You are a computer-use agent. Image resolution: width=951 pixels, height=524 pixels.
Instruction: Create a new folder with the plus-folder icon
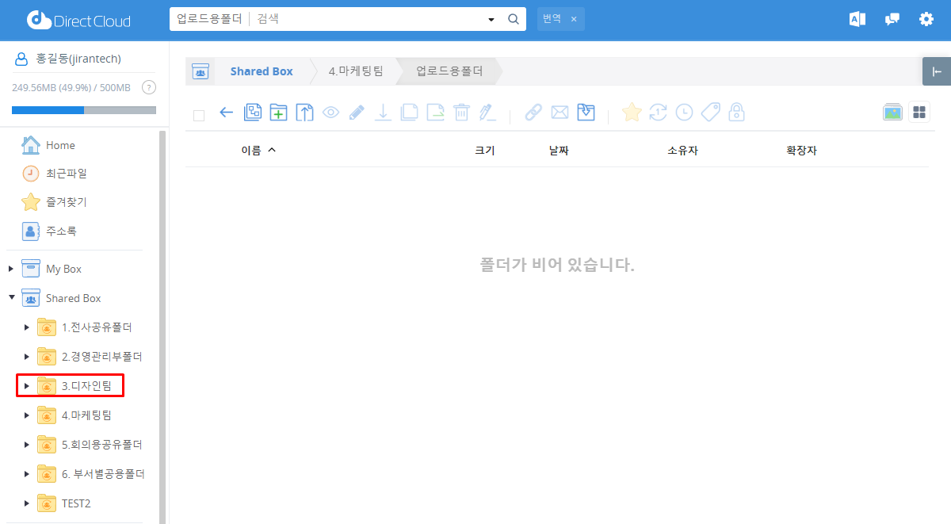tap(278, 113)
